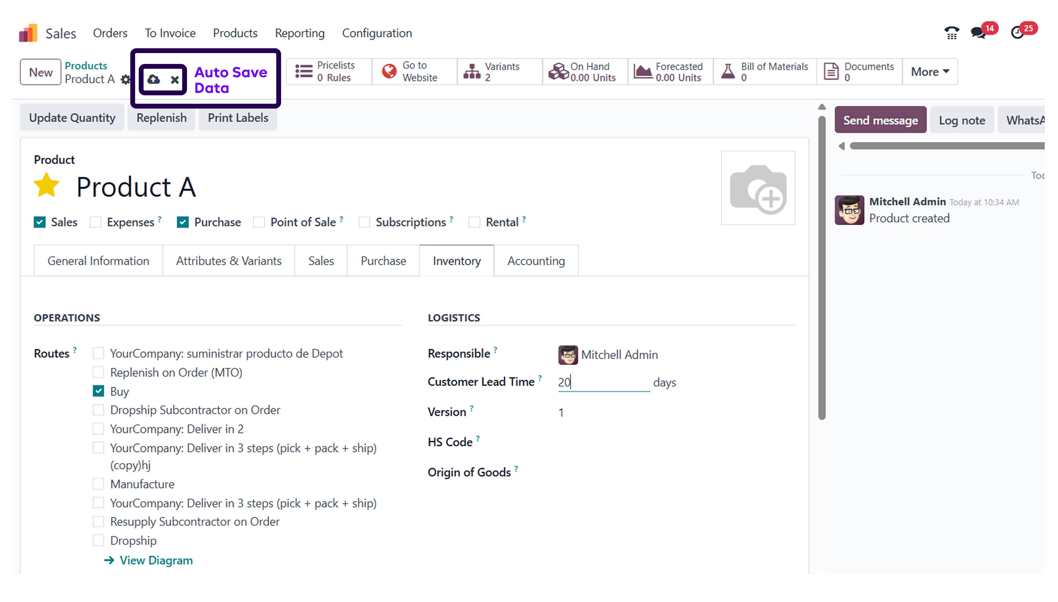1058x602 pixels.
Task: Open the Sales app home logo
Action: click(x=28, y=33)
